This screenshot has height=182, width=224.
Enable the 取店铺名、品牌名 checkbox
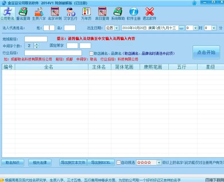click(x=91, y=53)
